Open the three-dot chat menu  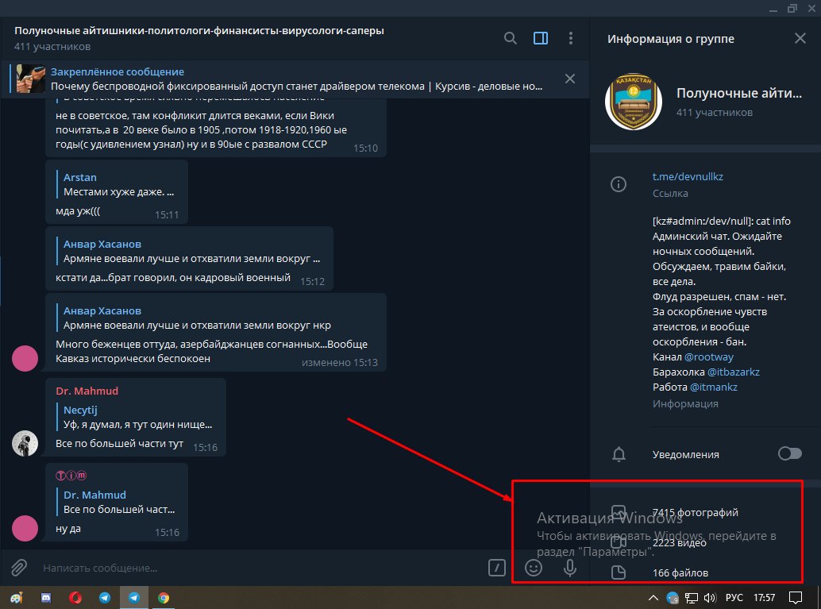coord(571,38)
